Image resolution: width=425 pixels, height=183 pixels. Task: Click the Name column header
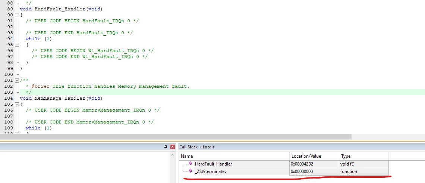coord(234,156)
